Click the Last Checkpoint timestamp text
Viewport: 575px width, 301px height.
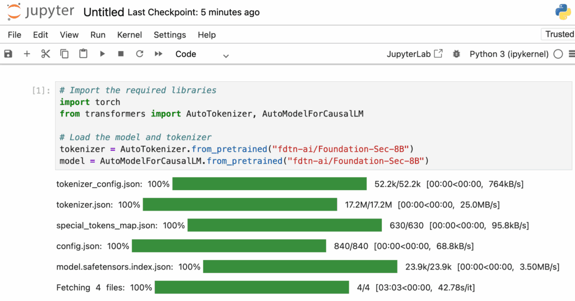[x=194, y=12]
